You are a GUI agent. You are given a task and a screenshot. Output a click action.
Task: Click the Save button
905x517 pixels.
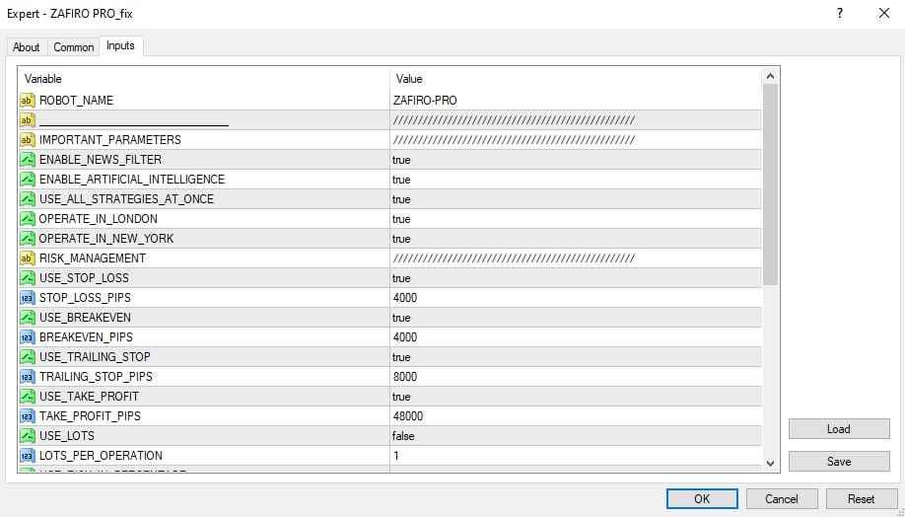pos(839,461)
